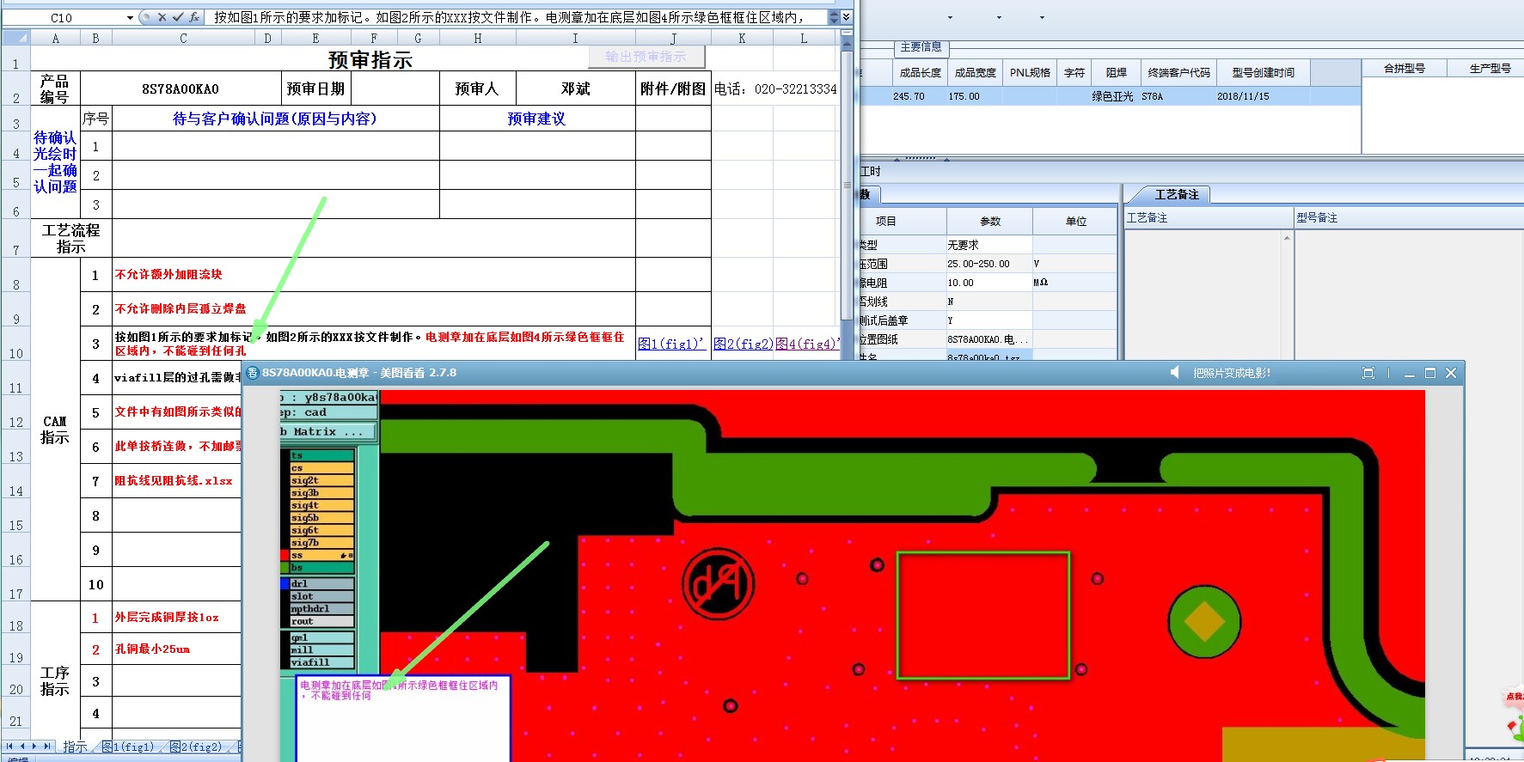Click the speaker icon in the image viewer title bar

point(1175,373)
